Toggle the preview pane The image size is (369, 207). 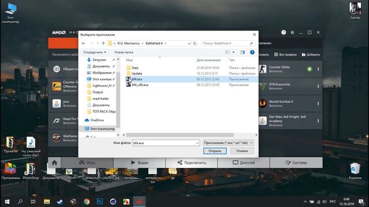pyautogui.click(x=242, y=52)
